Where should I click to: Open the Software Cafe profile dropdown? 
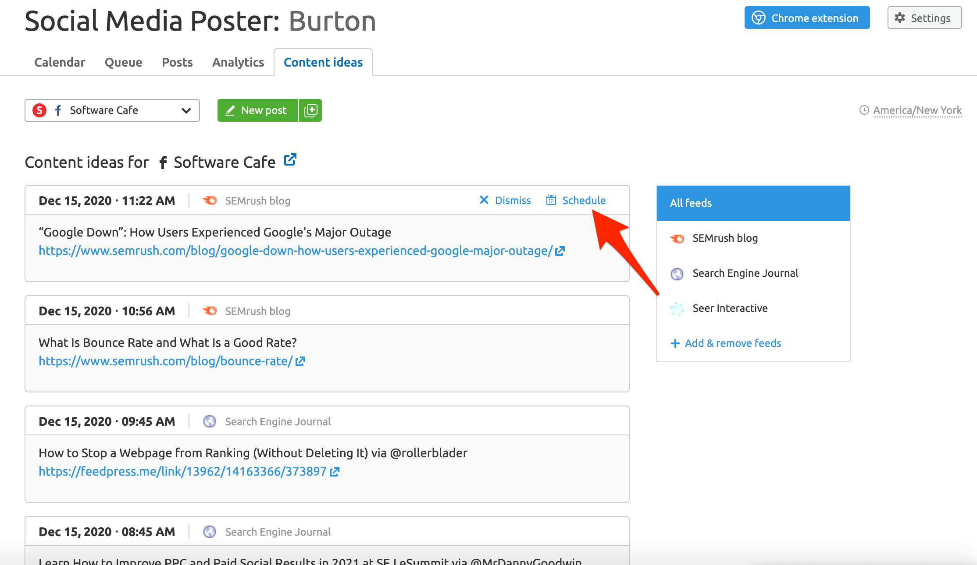(x=103, y=110)
